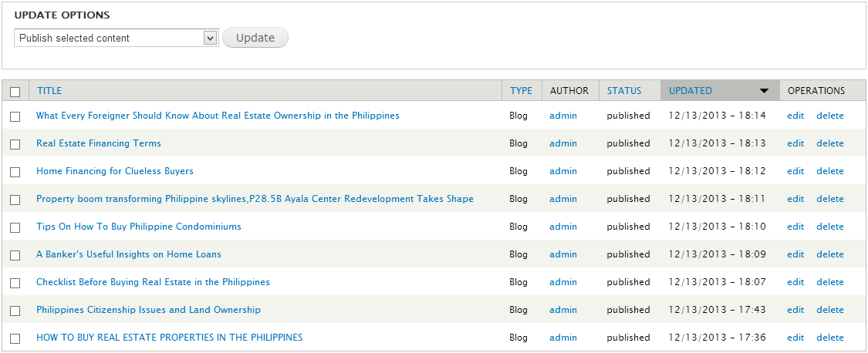Viewport: 868px width, 353px height.
Task: Sort table by Type column header
Action: coord(521,91)
